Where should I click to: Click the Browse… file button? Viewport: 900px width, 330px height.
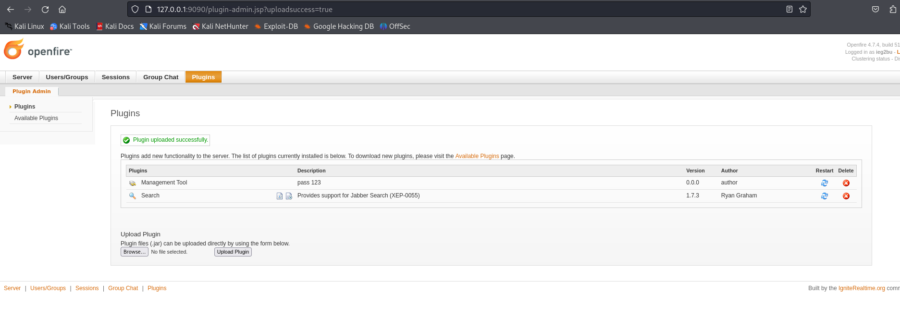[x=135, y=252]
